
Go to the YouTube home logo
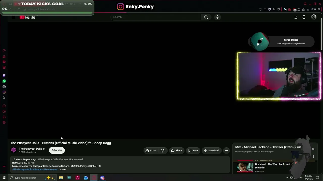(28, 17)
